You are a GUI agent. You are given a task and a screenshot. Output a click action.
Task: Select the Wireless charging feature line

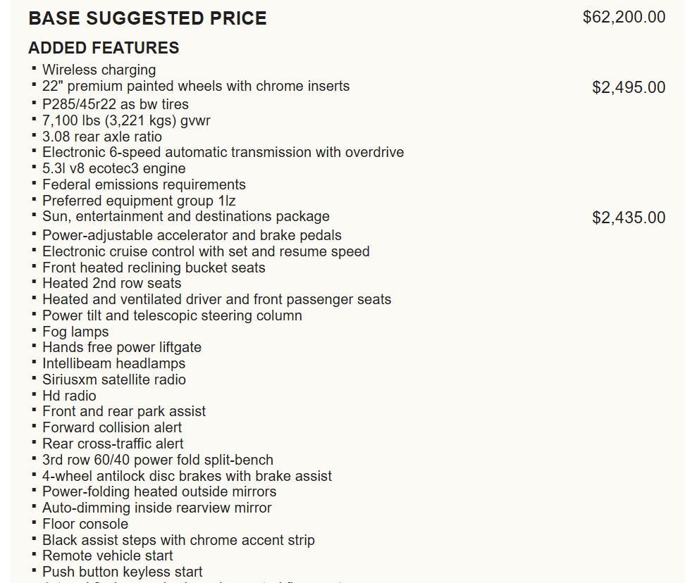click(99, 70)
